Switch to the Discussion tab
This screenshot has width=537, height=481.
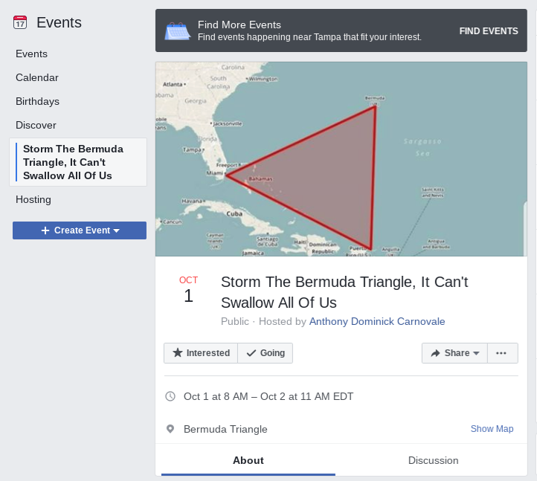click(x=433, y=460)
